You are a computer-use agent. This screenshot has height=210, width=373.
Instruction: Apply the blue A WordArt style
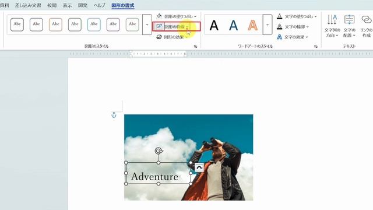(233, 25)
